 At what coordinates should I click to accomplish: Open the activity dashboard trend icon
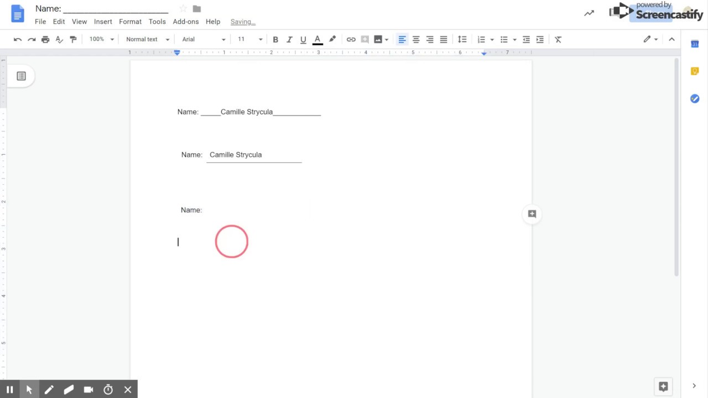(x=589, y=13)
